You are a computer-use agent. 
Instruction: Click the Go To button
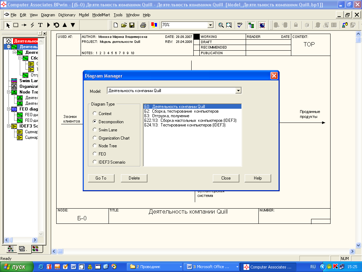[x=101, y=178]
